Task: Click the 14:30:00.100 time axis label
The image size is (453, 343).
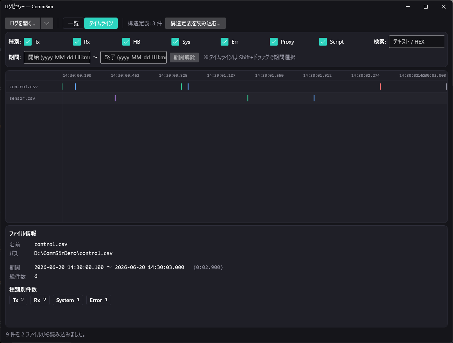Action: point(77,76)
